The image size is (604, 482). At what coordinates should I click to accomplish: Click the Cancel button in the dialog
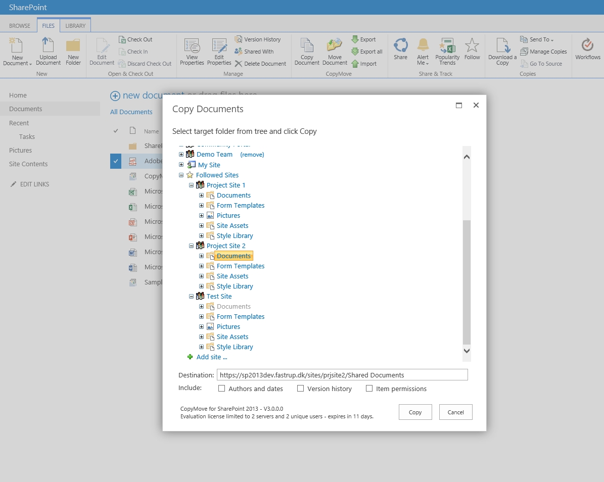(x=456, y=412)
